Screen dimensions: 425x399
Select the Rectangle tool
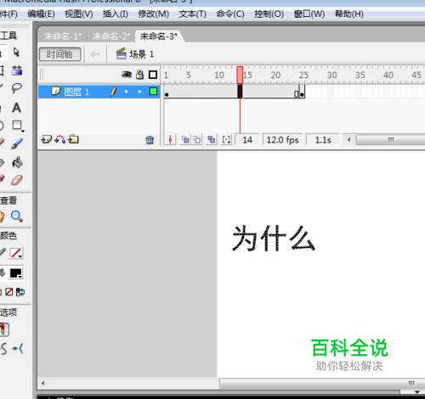[x=18, y=126]
